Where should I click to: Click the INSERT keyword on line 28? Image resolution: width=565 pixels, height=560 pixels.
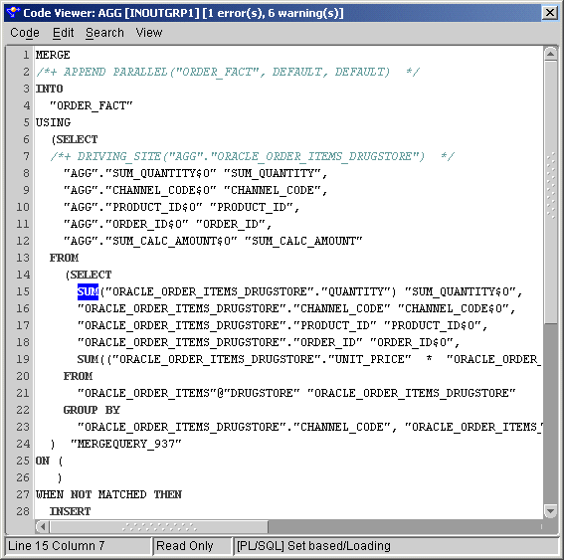(70, 511)
